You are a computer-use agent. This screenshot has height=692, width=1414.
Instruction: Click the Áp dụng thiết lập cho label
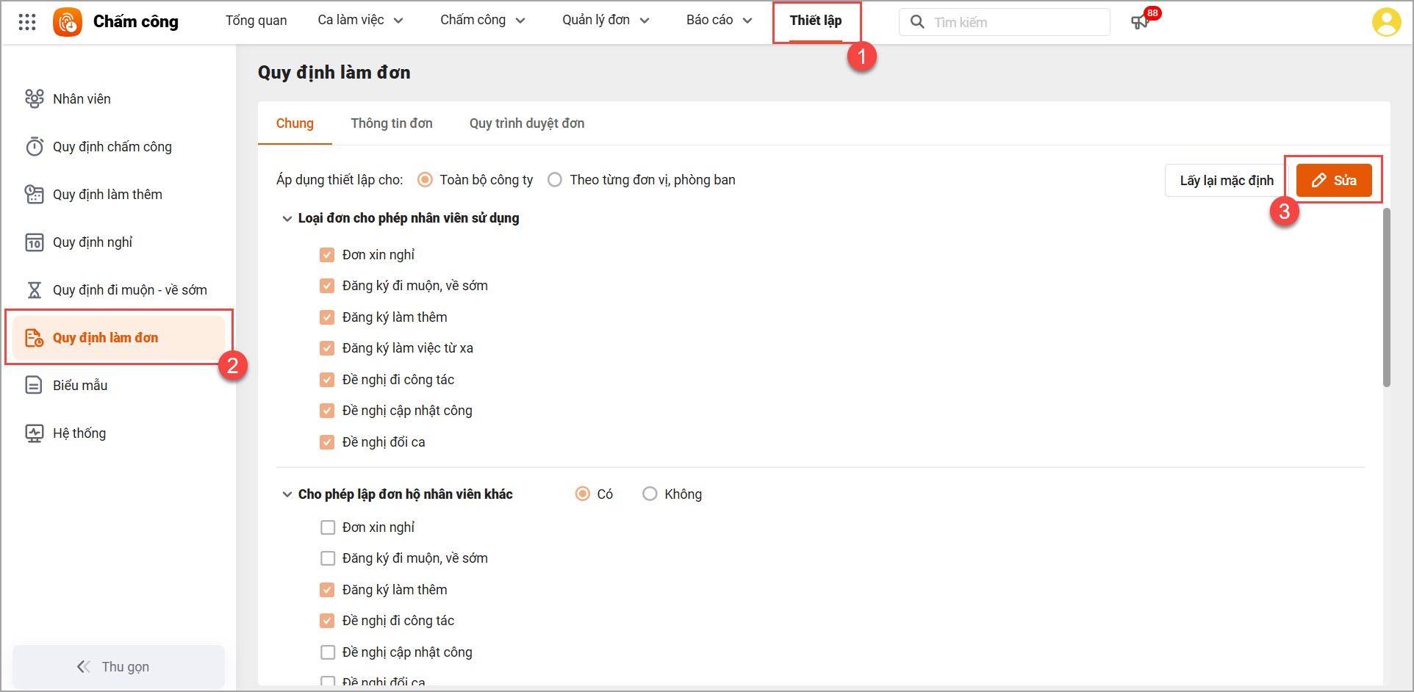tap(340, 180)
